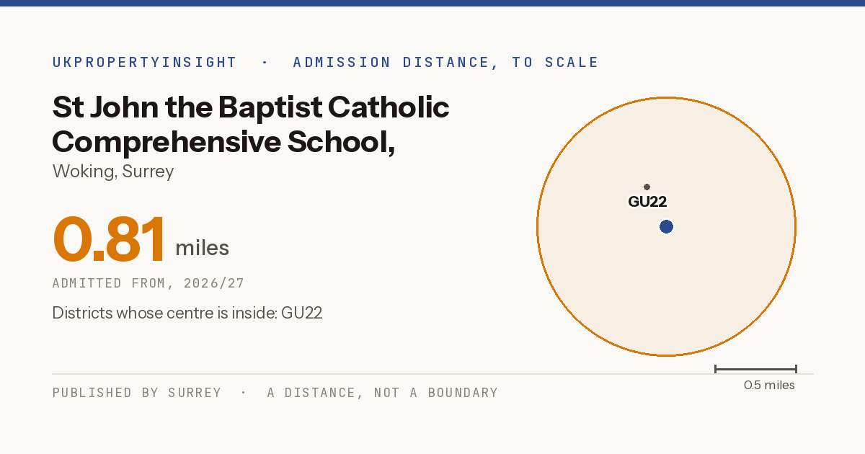Click the 'Woking, Surrey' location subtitle
Image resolution: width=865 pixels, height=454 pixels.
tap(113, 172)
